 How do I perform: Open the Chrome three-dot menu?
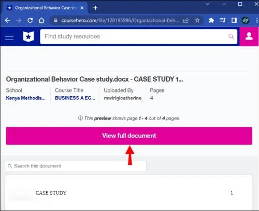257,20
